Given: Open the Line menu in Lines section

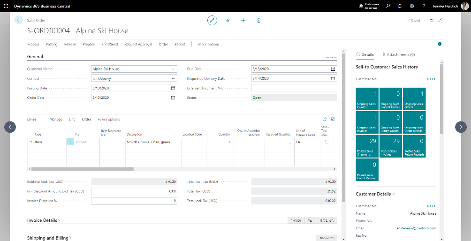Looking at the screenshot, I should 72,119.
